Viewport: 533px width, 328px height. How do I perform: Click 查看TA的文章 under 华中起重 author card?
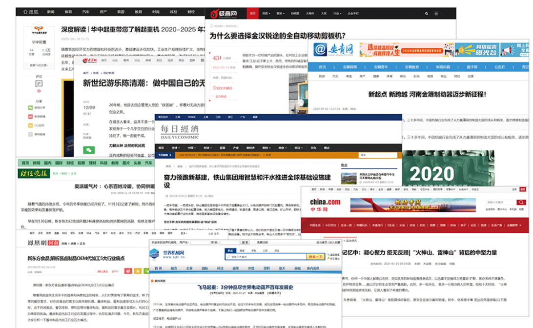39,65
